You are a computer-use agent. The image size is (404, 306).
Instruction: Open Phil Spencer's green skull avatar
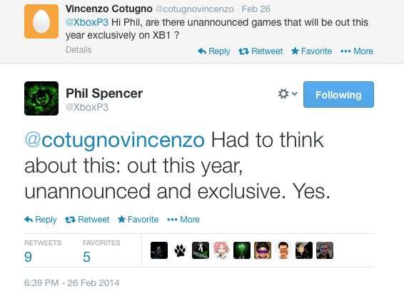pos(41,98)
